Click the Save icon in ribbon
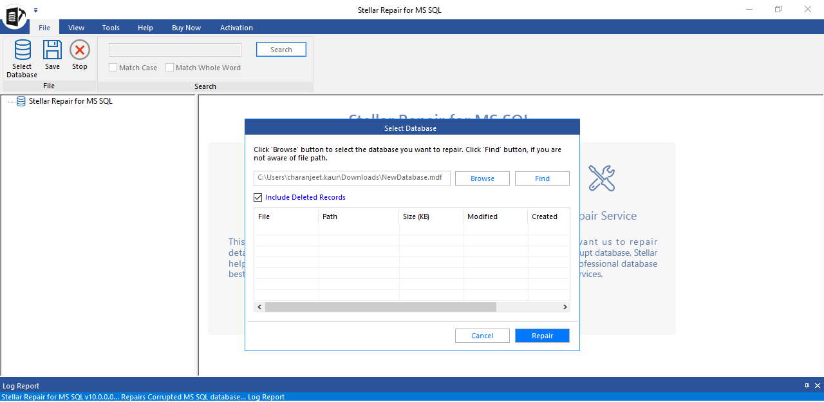This screenshot has height=402, width=824. (x=52, y=50)
